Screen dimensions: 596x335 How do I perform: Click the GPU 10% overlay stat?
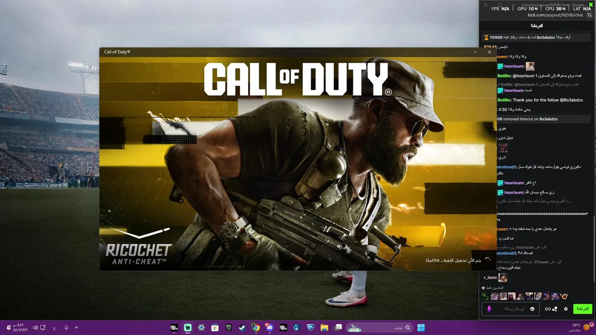click(x=528, y=8)
